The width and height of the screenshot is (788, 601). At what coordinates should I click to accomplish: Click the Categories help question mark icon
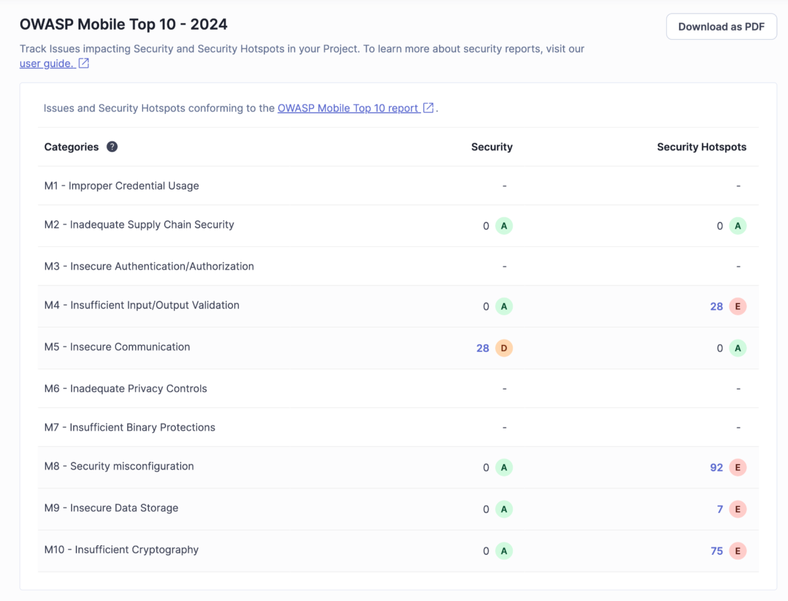(x=112, y=147)
